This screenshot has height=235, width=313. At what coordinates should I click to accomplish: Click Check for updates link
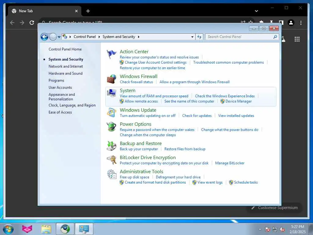click(x=197, y=115)
